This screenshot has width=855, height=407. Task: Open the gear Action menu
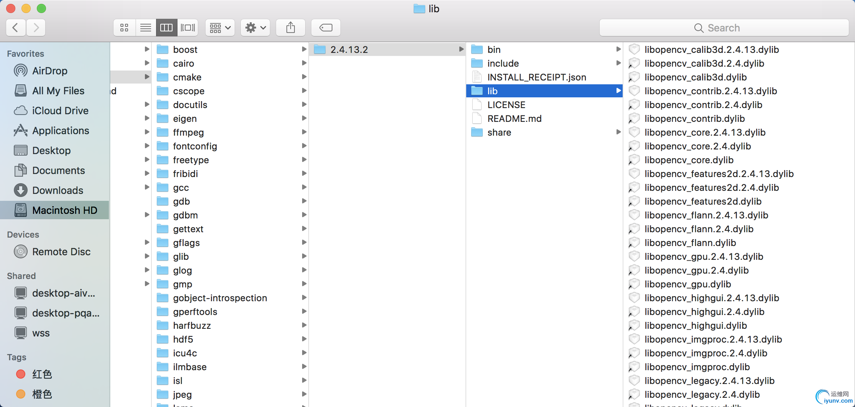point(255,28)
